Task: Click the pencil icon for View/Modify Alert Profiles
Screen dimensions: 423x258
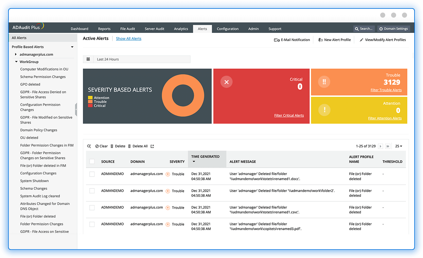Action: pyautogui.click(x=362, y=40)
